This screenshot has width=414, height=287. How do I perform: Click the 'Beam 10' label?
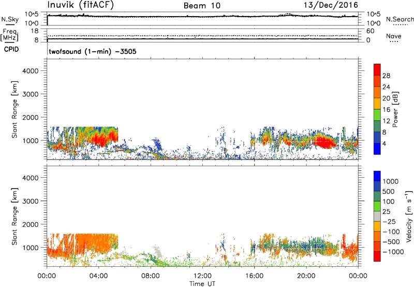tap(202, 6)
